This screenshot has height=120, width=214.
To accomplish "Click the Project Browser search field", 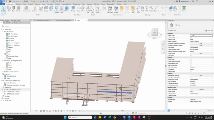I will tap(15, 26).
